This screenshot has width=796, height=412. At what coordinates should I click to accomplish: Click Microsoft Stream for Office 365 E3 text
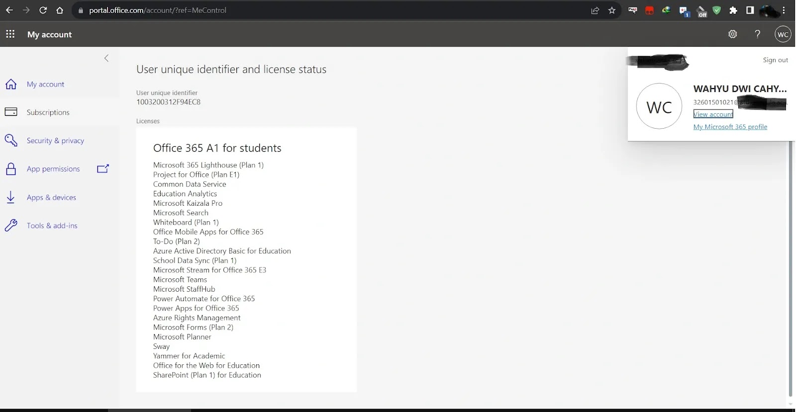click(x=209, y=270)
